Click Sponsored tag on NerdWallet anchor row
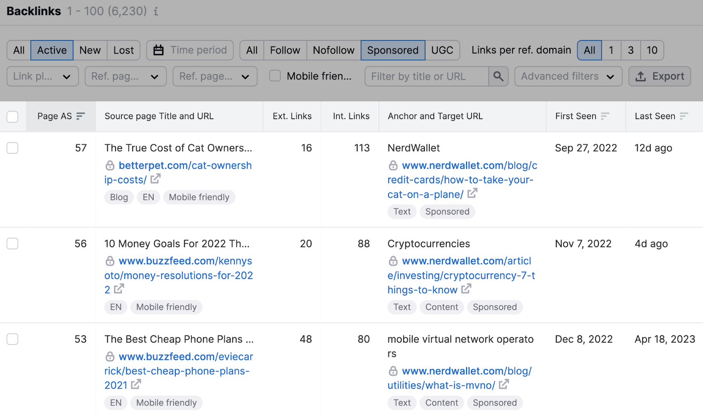The width and height of the screenshot is (703, 418). (447, 212)
